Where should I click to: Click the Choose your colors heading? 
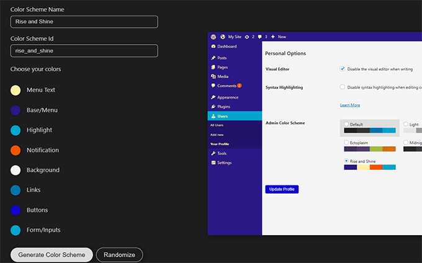click(35, 69)
